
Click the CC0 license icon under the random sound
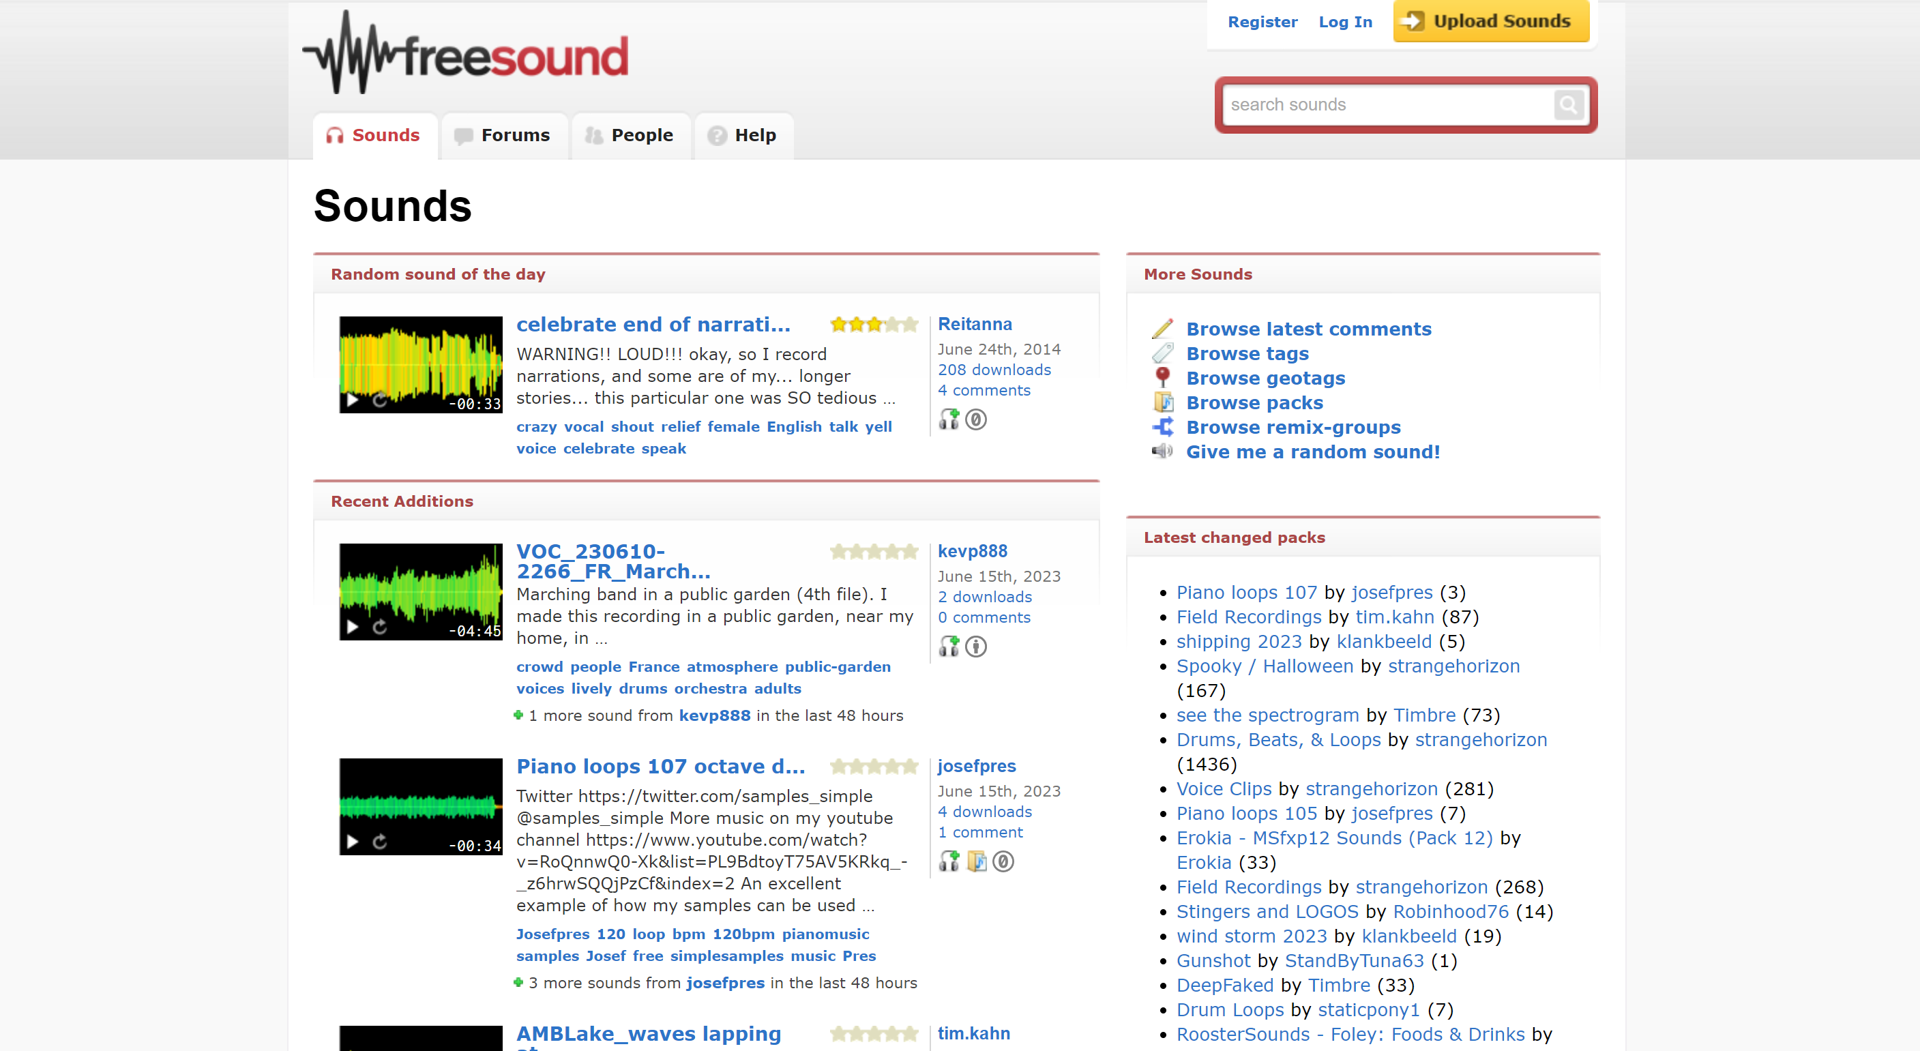click(x=977, y=419)
